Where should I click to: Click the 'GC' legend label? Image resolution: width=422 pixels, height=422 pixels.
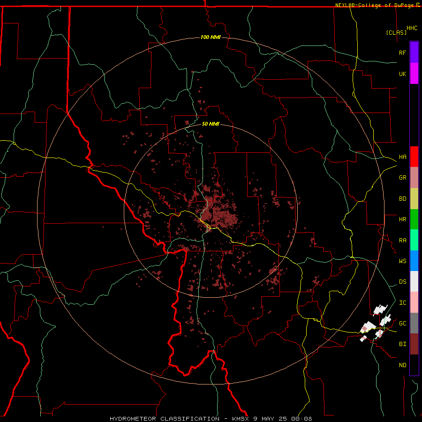click(x=402, y=324)
